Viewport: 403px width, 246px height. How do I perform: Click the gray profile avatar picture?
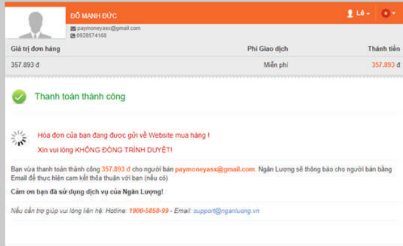click(35, 23)
